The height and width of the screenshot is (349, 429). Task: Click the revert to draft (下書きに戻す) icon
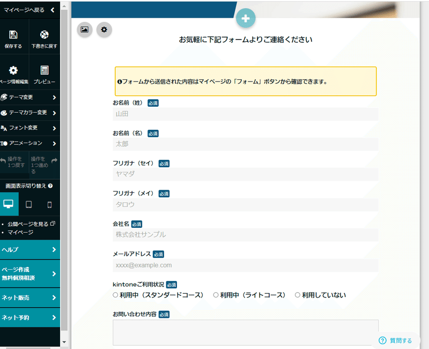pyautogui.click(x=45, y=35)
